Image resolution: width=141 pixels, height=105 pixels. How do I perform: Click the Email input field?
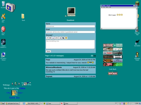coord(70,32)
